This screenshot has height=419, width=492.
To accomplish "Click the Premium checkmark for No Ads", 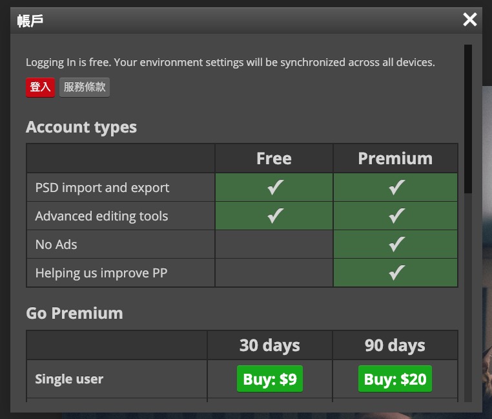I will coord(396,244).
